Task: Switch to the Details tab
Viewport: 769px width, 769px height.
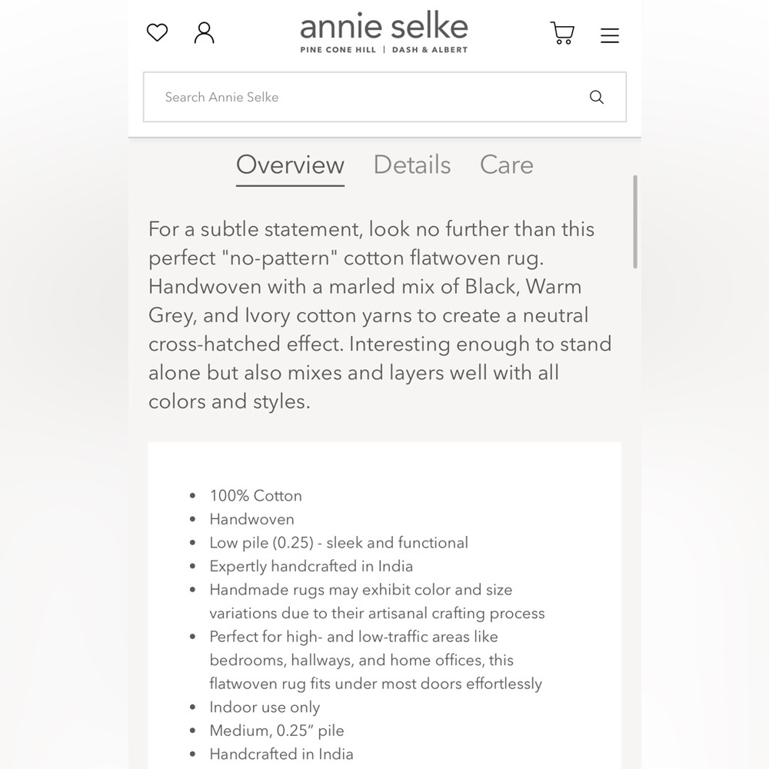Action: click(x=411, y=165)
